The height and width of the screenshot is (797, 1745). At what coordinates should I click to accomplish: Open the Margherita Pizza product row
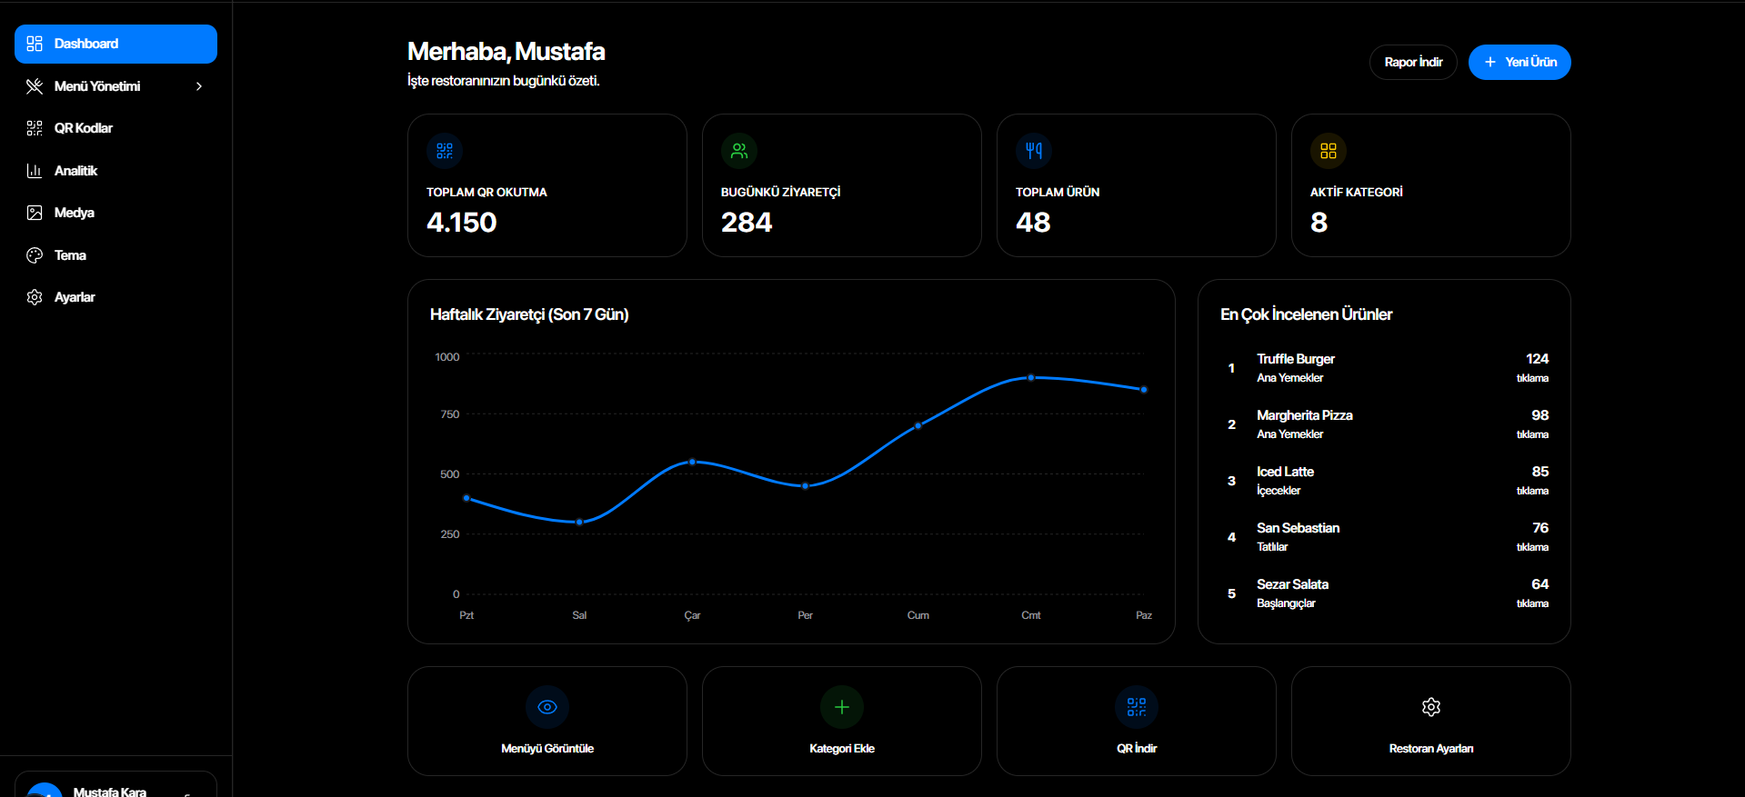[1384, 424]
